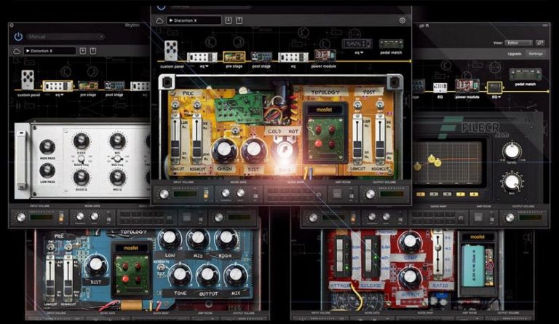Click the LEVEL knob on right EQ graph panel
This screenshot has width=559, height=324.
pyautogui.click(x=512, y=151)
